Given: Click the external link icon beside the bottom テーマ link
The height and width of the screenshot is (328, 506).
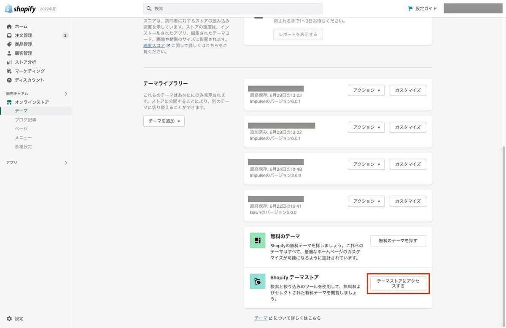Looking at the screenshot, I should (270, 318).
